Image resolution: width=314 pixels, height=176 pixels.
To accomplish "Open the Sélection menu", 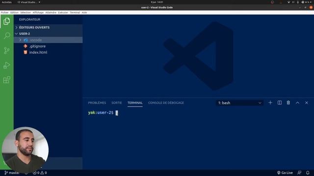I will click(26, 12).
